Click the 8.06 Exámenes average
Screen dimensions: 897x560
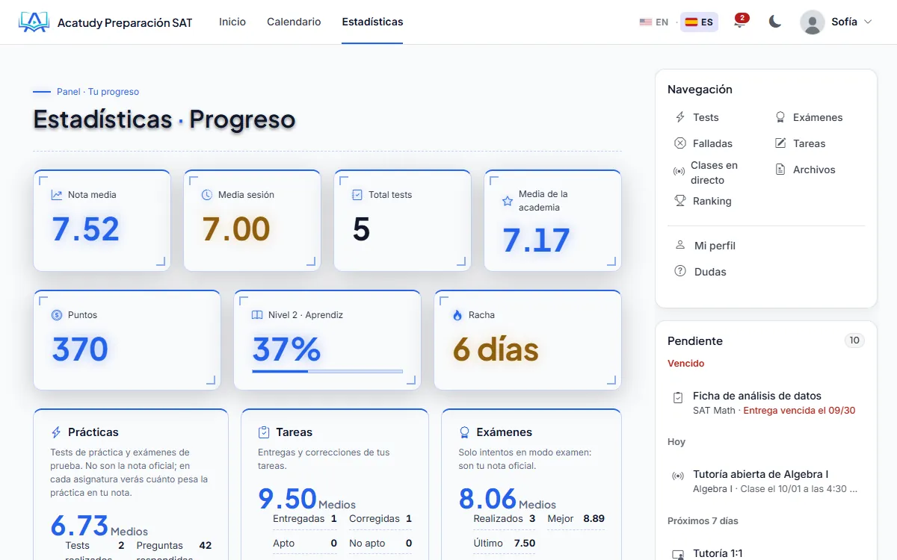(488, 498)
